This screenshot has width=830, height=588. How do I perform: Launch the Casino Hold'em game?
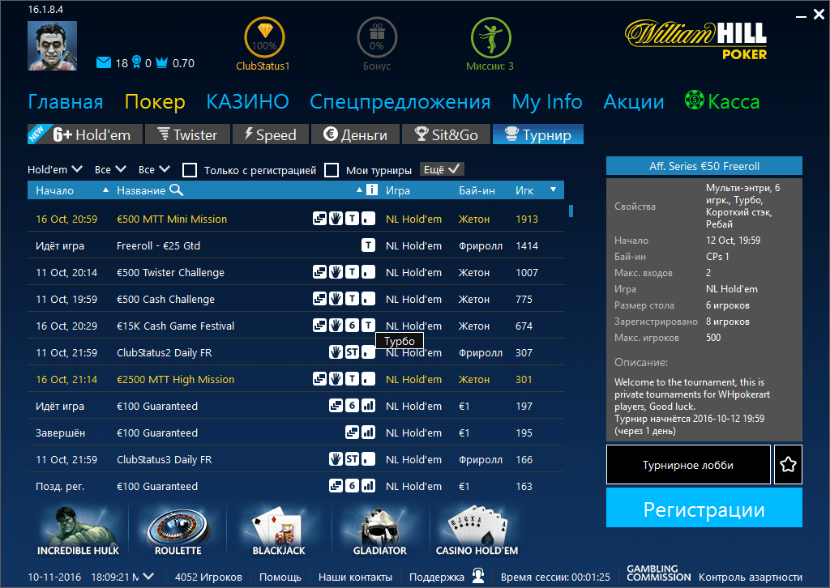tap(477, 530)
